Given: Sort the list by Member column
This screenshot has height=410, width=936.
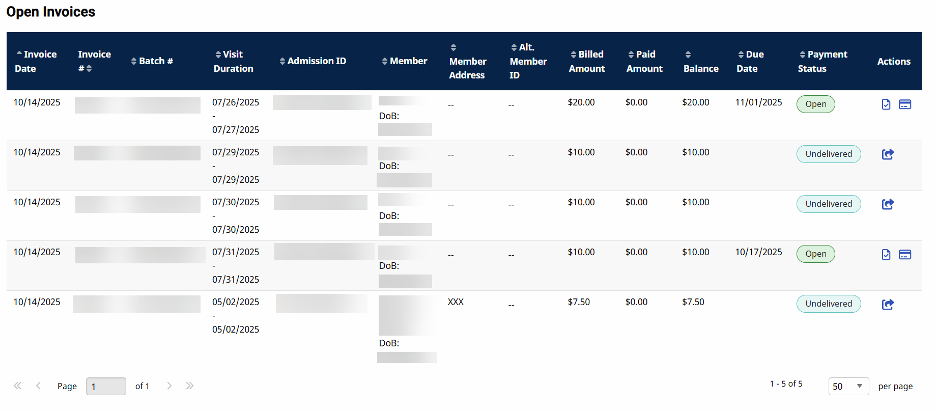Looking at the screenshot, I should tap(405, 61).
